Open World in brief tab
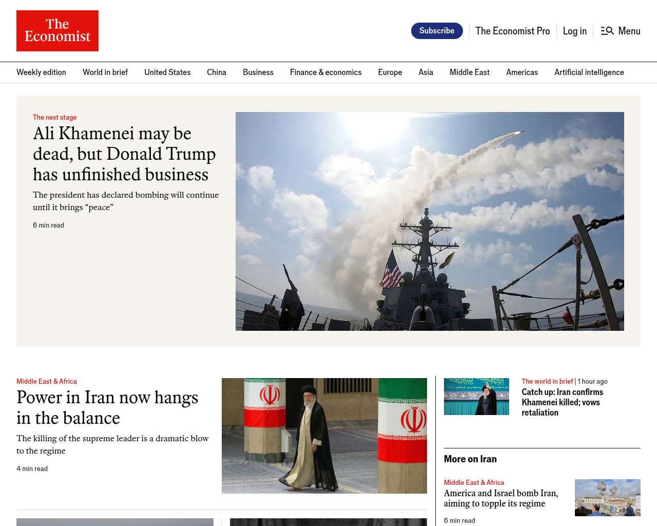The image size is (657, 526). pos(105,72)
